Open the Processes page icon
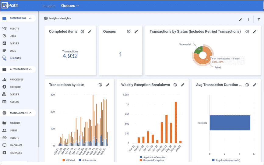Screen dimensions: 264x165 (x=4, y=79)
